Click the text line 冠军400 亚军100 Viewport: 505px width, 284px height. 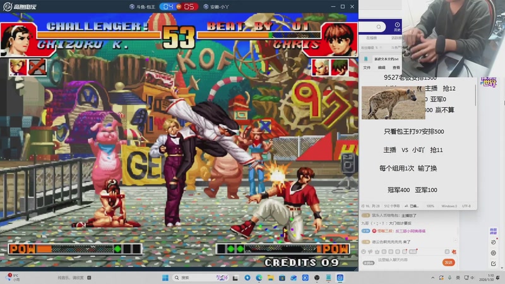(x=412, y=190)
